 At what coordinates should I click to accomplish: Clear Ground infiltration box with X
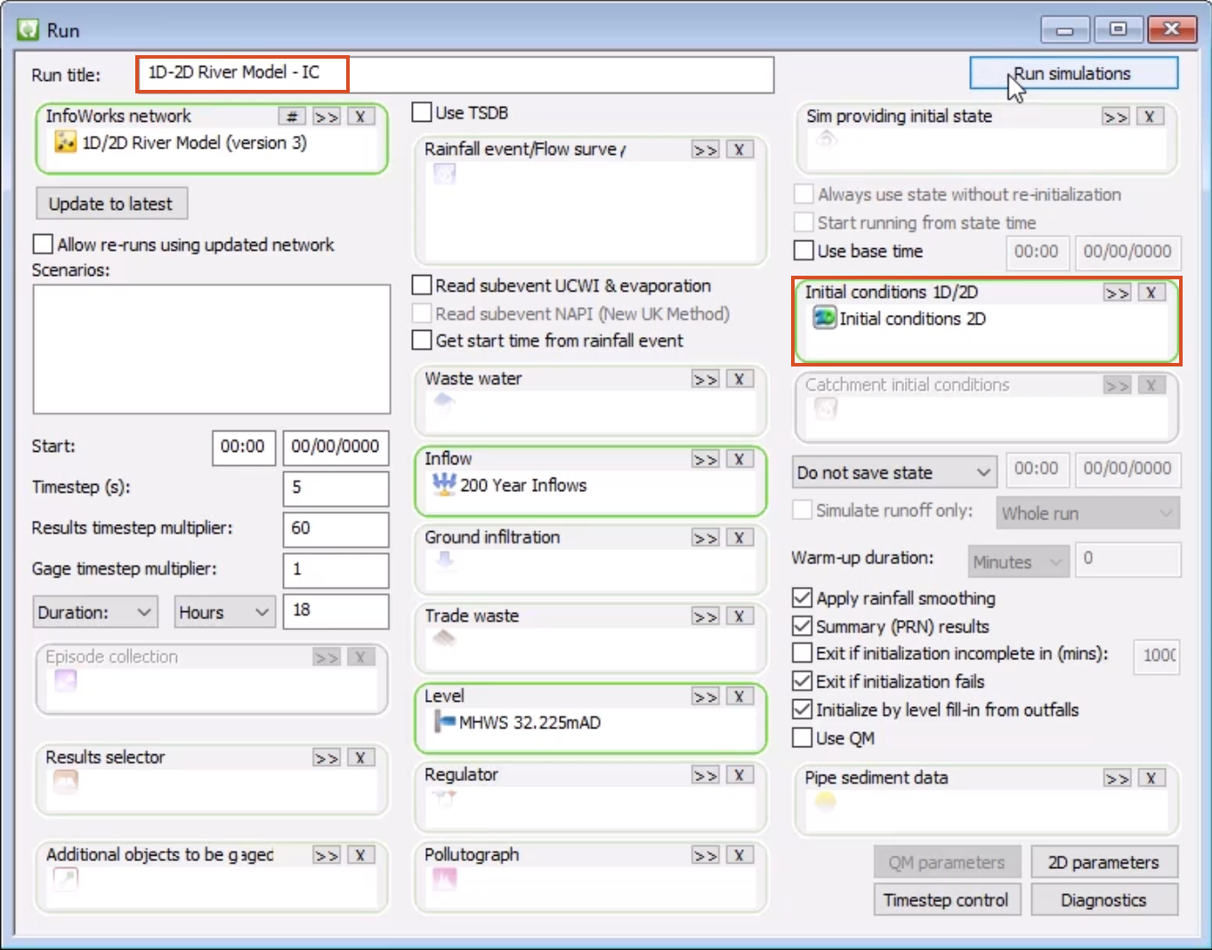pyautogui.click(x=739, y=537)
